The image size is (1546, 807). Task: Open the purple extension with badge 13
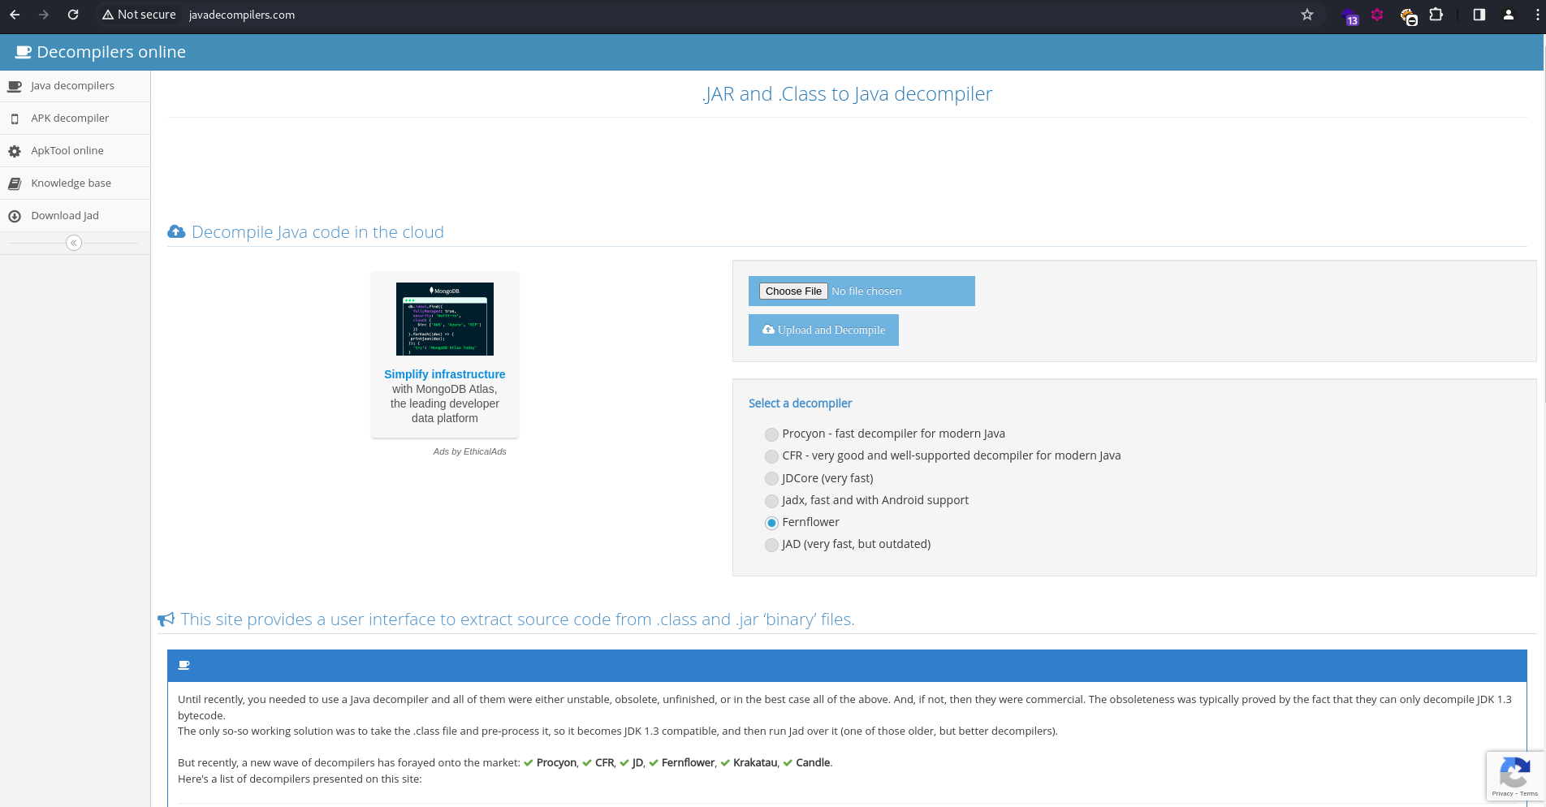(x=1350, y=16)
